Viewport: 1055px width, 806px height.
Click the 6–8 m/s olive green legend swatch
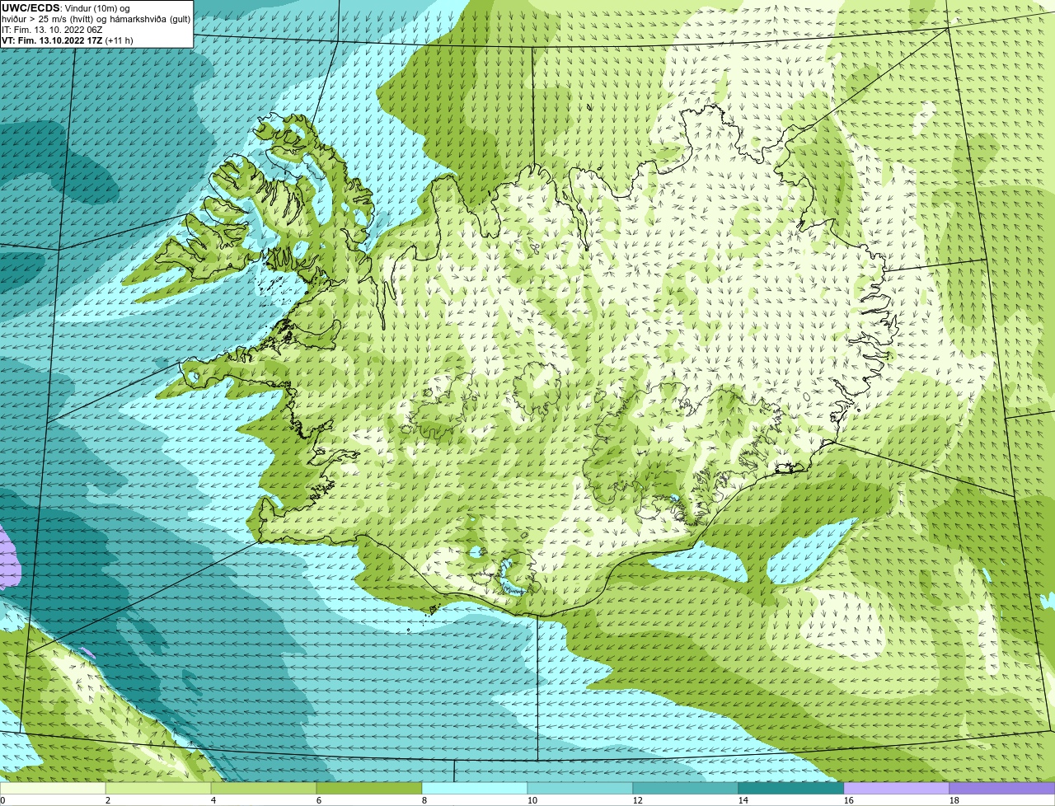(369, 788)
